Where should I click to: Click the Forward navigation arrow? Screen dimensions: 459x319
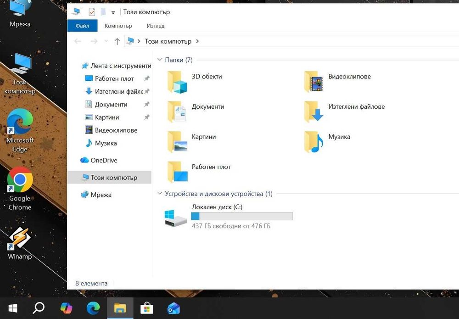(94, 41)
